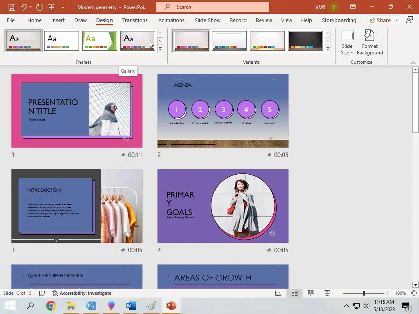Viewport: 419px width, 314px height.
Task: Apply the Gallery theme thumbnail
Action: (137, 41)
